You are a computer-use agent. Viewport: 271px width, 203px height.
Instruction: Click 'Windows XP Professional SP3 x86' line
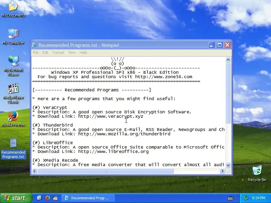115,72
